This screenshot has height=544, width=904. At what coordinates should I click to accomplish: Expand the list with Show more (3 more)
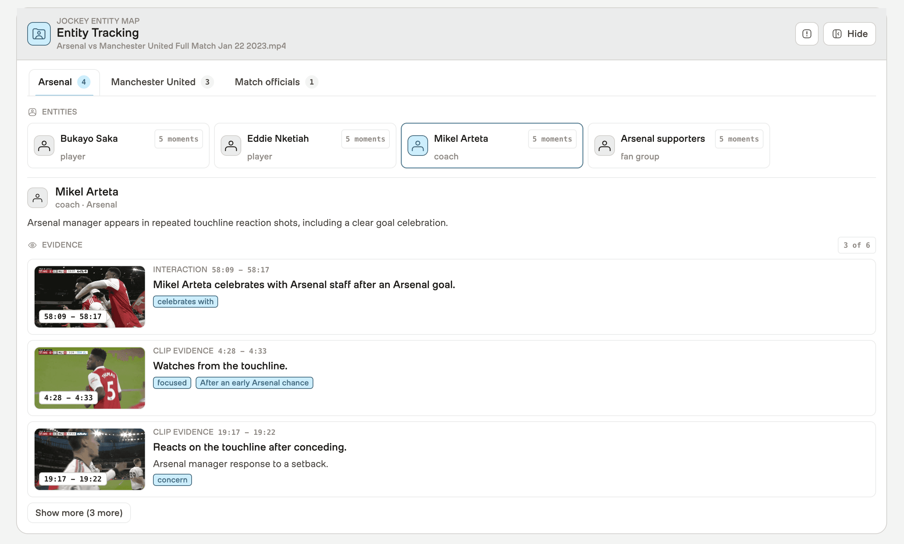click(79, 513)
